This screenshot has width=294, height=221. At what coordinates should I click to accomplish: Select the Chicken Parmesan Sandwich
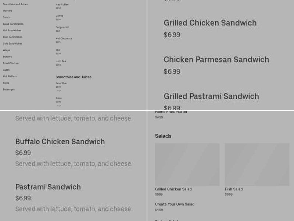click(216, 59)
